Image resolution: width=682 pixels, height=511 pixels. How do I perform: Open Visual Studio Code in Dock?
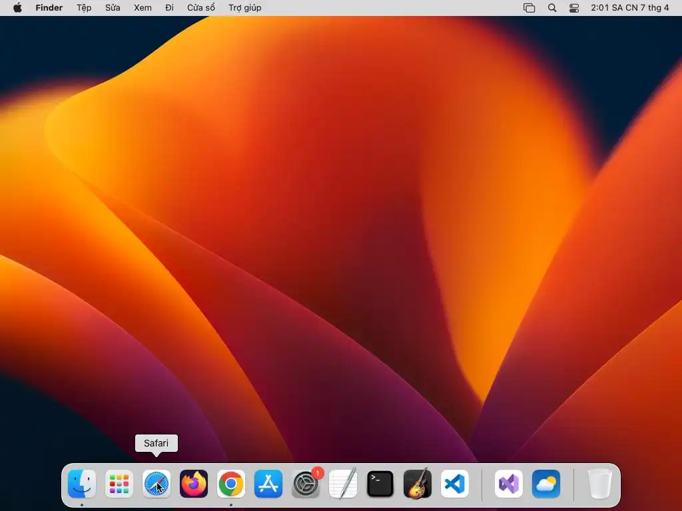coord(455,484)
